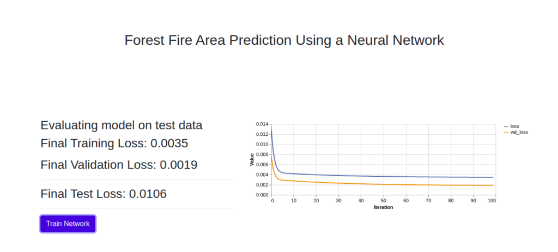Click the blue loss legend line swatch

(506, 127)
